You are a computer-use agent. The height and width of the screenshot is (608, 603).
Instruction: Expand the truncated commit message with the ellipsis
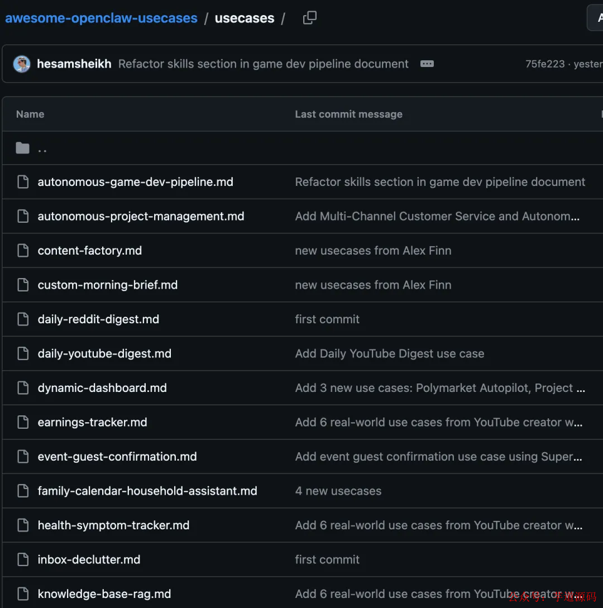427,64
